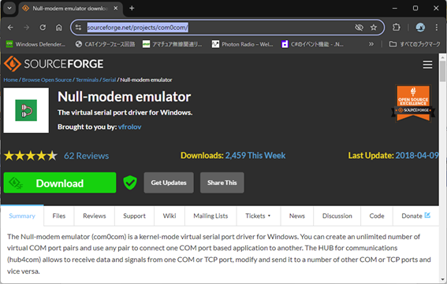Screen dimensions: 447x284
Task: Select the Summary tab
Action: pos(22,216)
